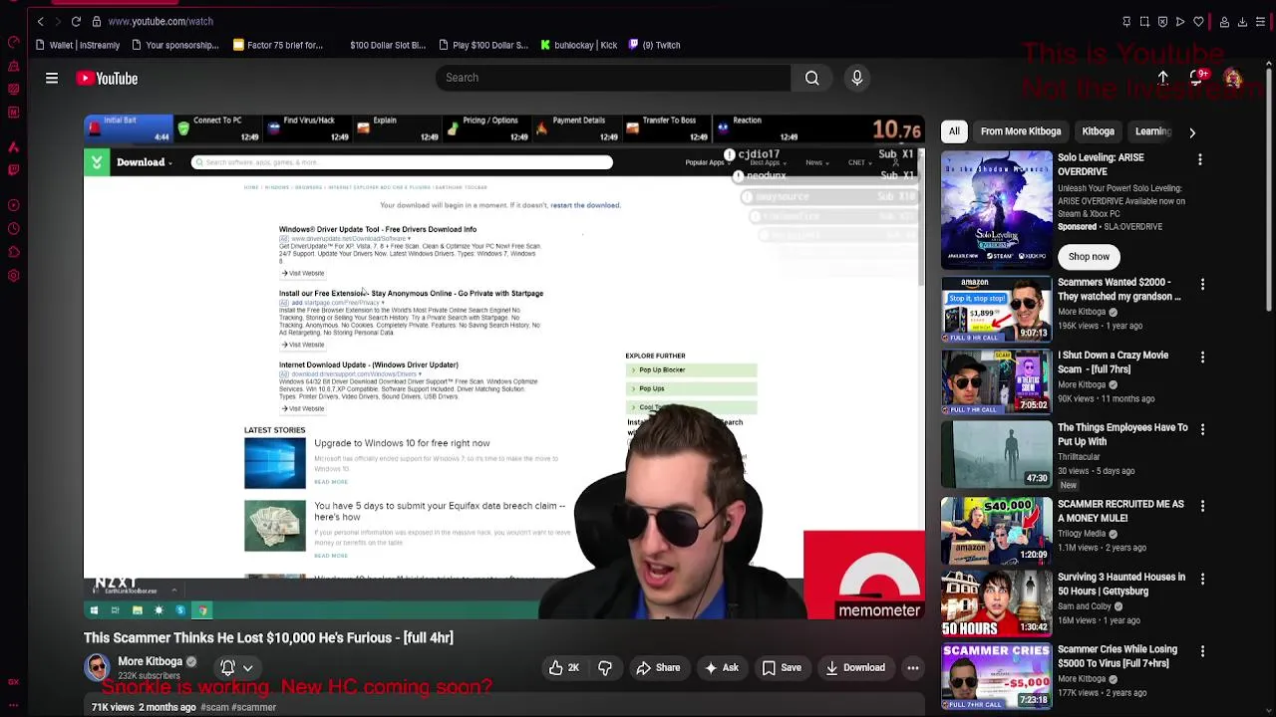1276x717 pixels.
Task: Open Scammers Wanted $2000 video title
Action: (x=1118, y=289)
